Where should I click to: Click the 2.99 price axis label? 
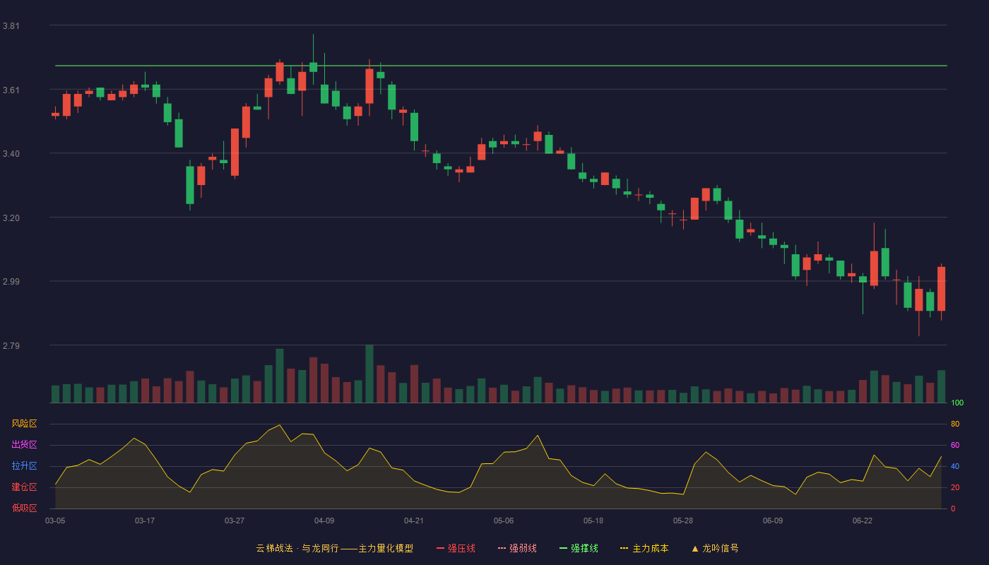[11, 282]
